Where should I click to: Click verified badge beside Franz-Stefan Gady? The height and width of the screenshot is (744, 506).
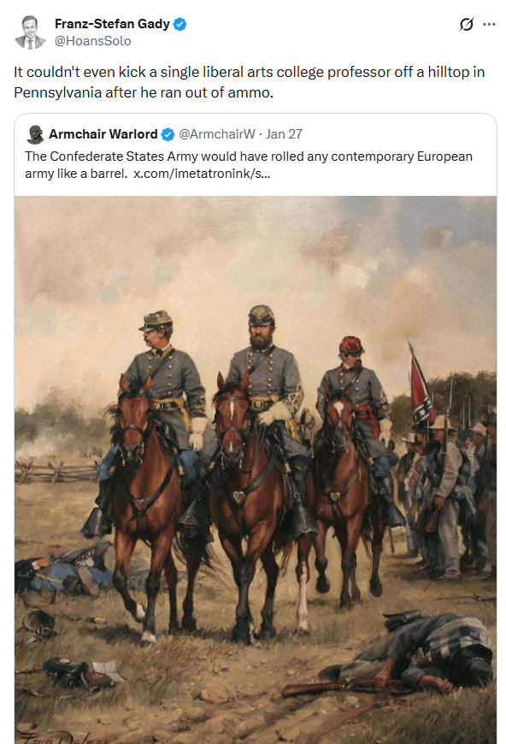[x=179, y=24]
